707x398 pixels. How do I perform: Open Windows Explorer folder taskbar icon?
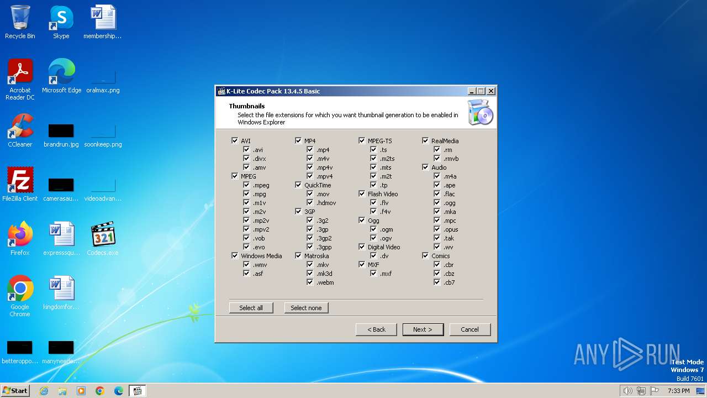coord(62,391)
